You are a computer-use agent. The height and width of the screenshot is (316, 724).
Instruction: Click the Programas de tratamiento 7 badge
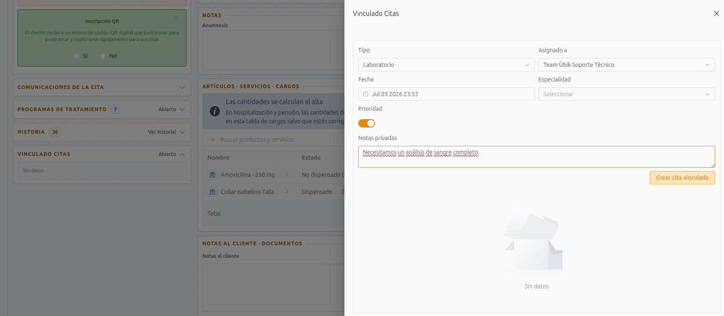(x=115, y=110)
